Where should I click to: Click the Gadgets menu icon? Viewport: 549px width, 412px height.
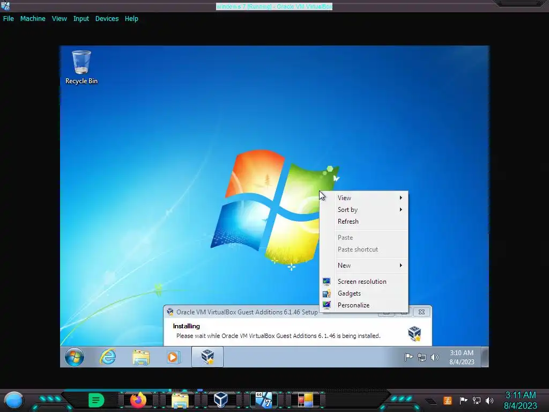tap(327, 293)
